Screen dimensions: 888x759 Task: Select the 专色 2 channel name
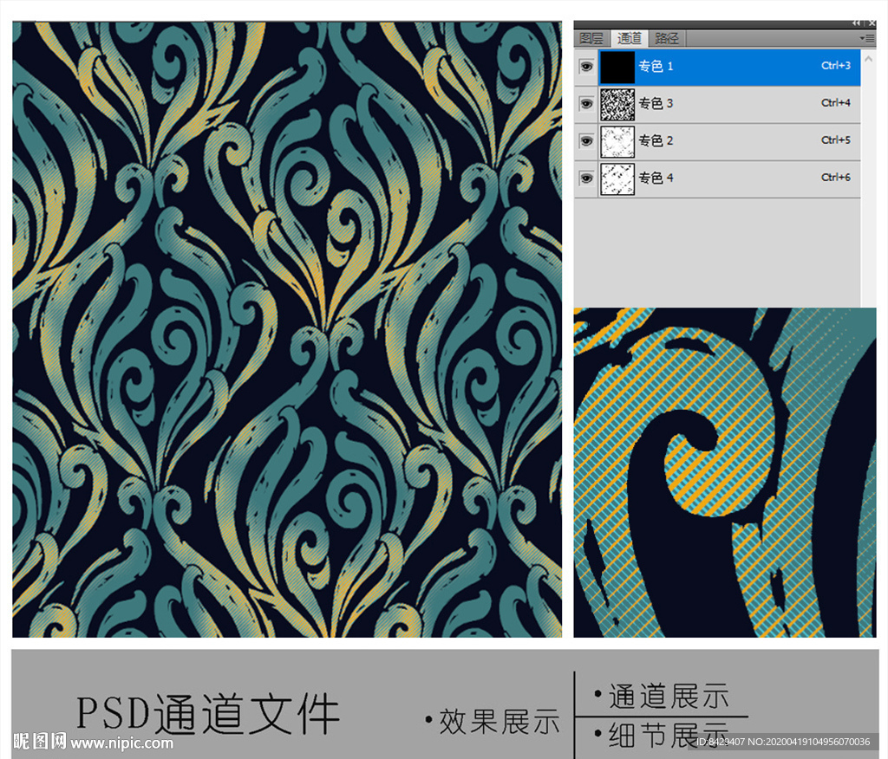coord(656,141)
